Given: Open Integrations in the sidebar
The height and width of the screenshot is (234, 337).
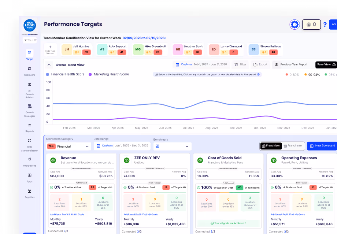Looking at the screenshot, I should 30,162.
